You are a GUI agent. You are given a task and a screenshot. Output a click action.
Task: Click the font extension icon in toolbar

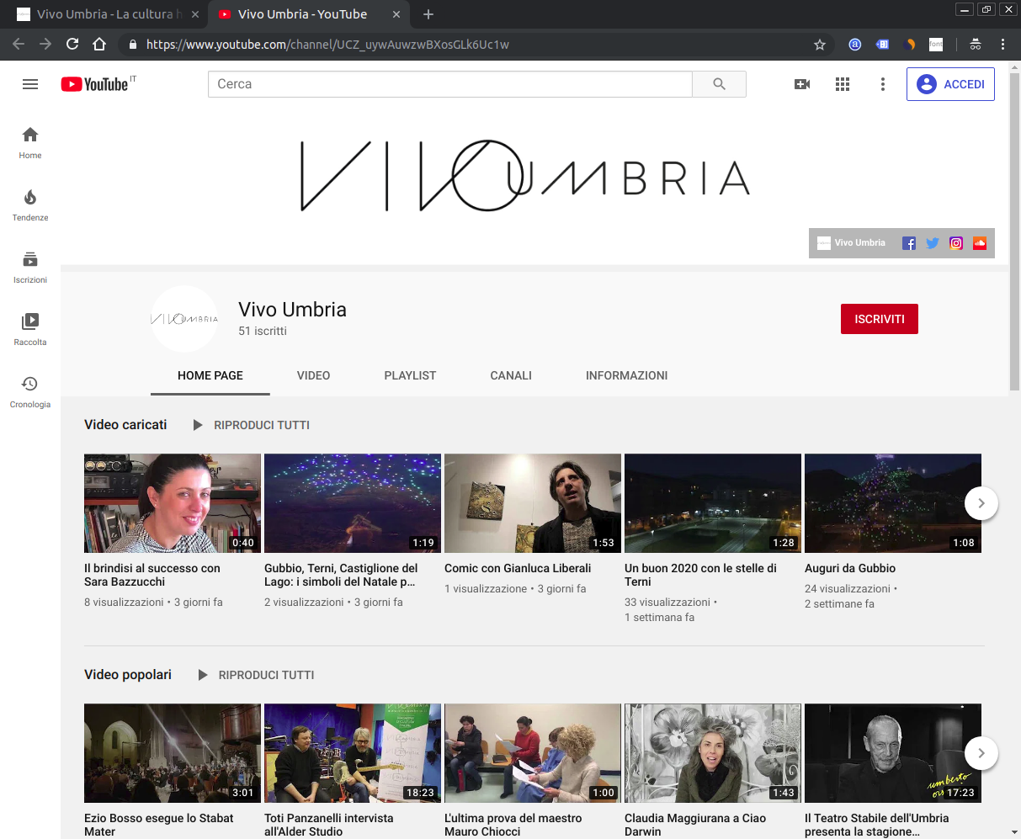coord(936,45)
